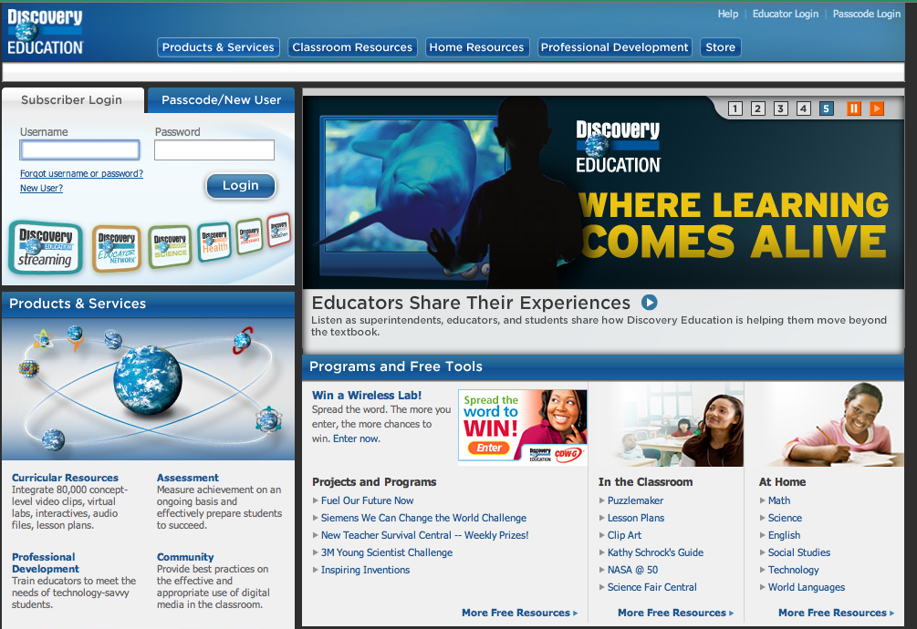Click the Spread the word to WIN banner

click(x=522, y=427)
